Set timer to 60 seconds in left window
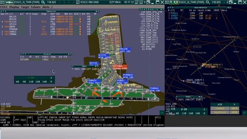Screen dimensions: 247x139 pos(17,81)
